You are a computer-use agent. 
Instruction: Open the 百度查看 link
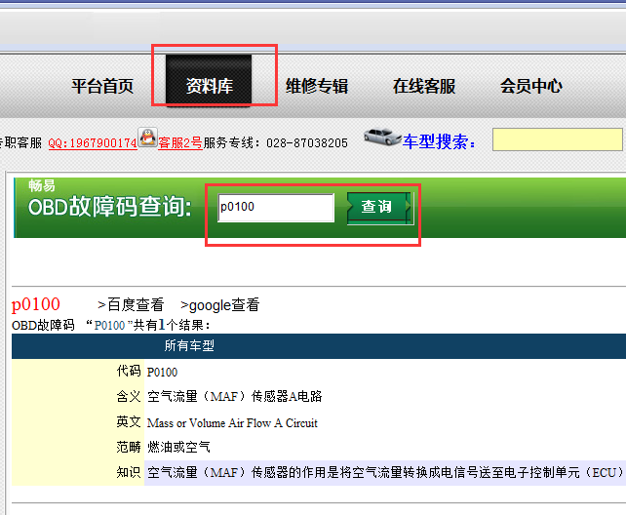(131, 304)
